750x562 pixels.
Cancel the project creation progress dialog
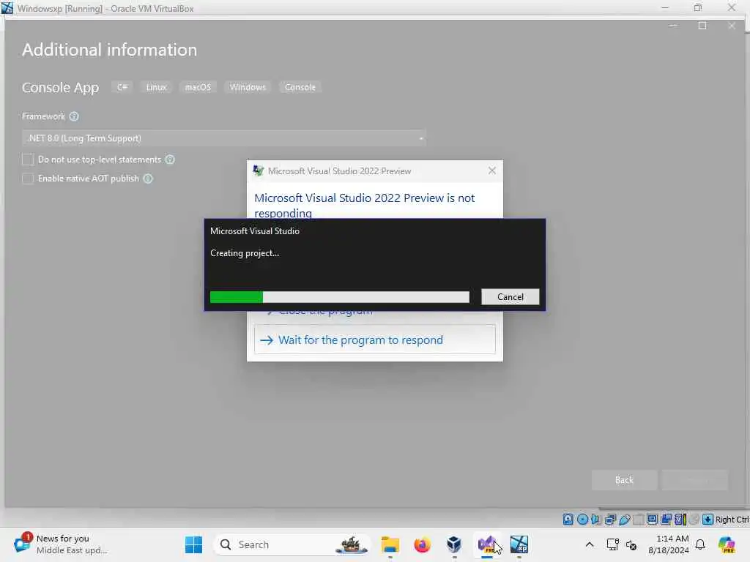point(510,297)
